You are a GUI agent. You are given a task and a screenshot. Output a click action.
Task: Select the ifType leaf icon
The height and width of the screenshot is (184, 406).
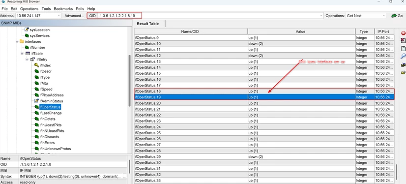tap(36, 77)
